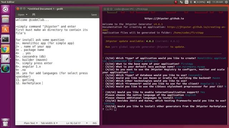229x128 pixels.
Task: Switch to the Terminal dock icon
Action: pos(5,39)
